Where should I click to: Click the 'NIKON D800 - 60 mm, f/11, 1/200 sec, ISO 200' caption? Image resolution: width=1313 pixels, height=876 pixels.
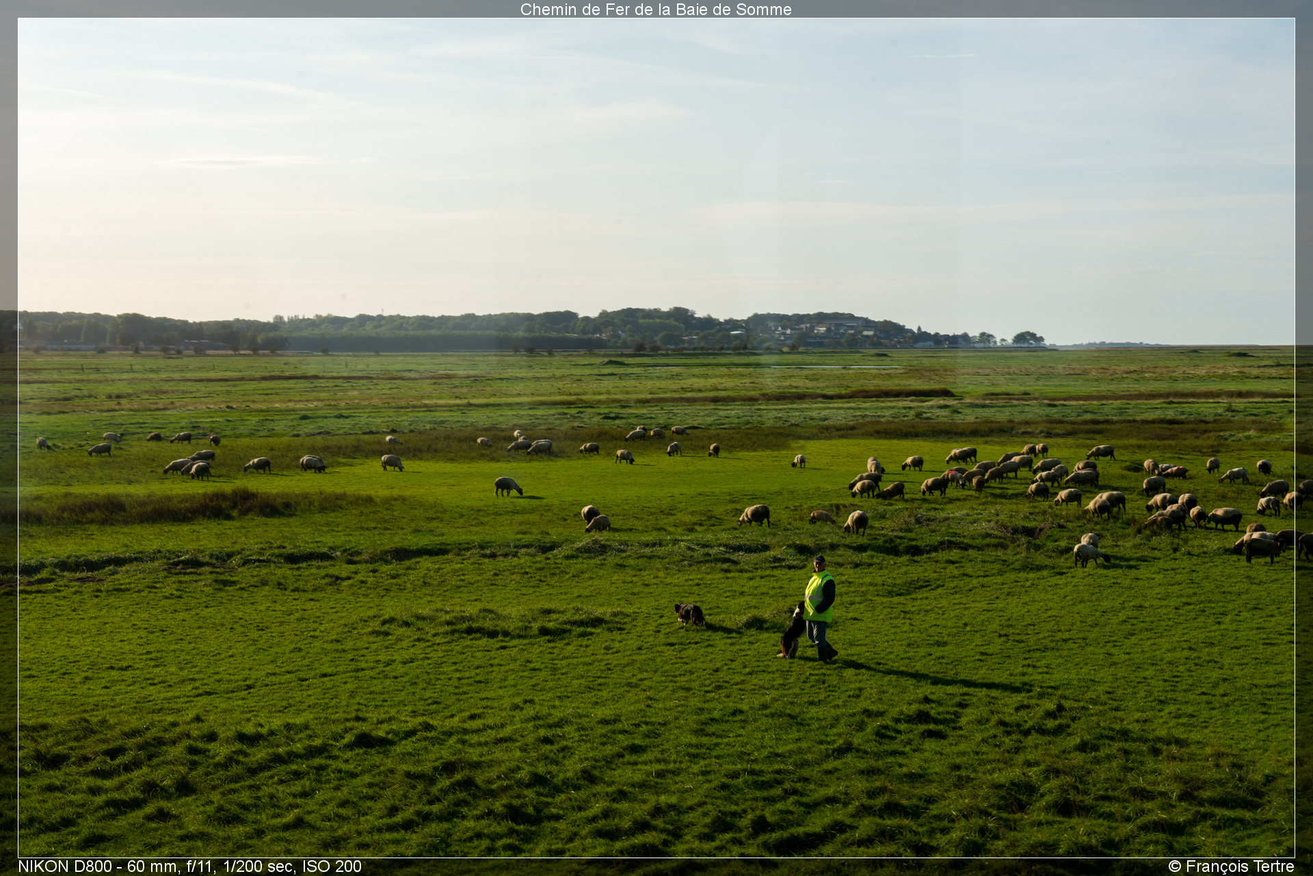pos(189,866)
